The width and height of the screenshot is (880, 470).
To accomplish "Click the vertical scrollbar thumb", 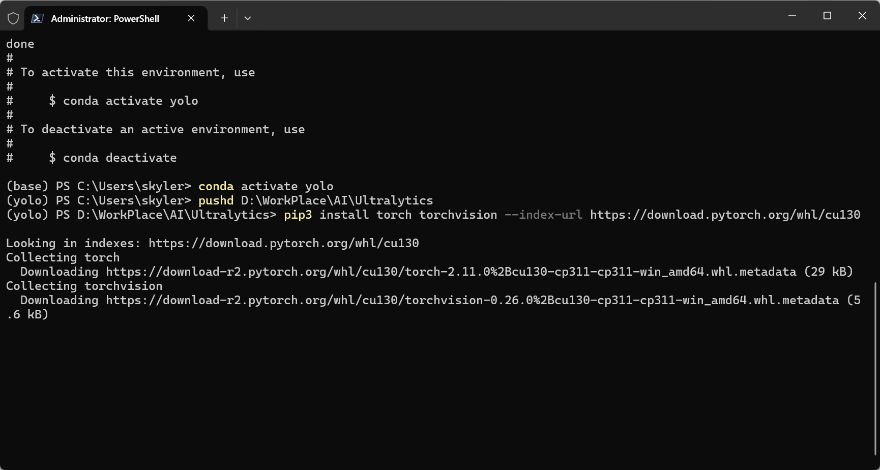I will 875,368.
